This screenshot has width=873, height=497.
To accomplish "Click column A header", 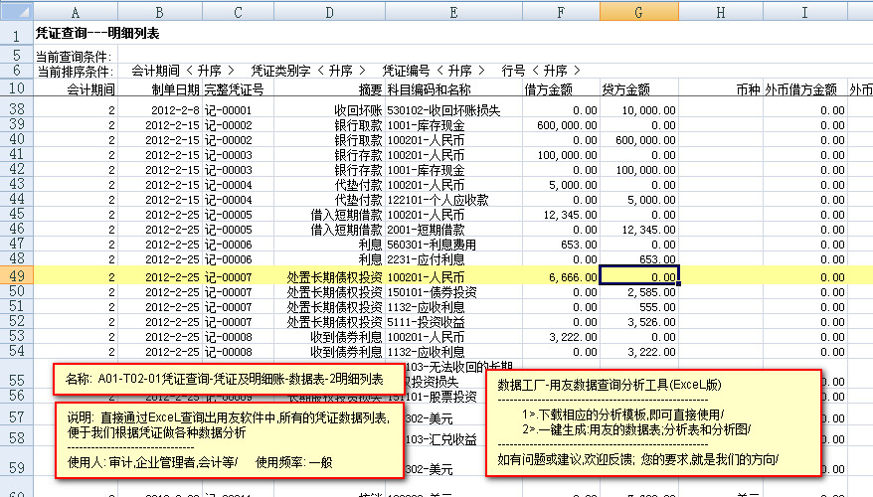I will point(76,10).
